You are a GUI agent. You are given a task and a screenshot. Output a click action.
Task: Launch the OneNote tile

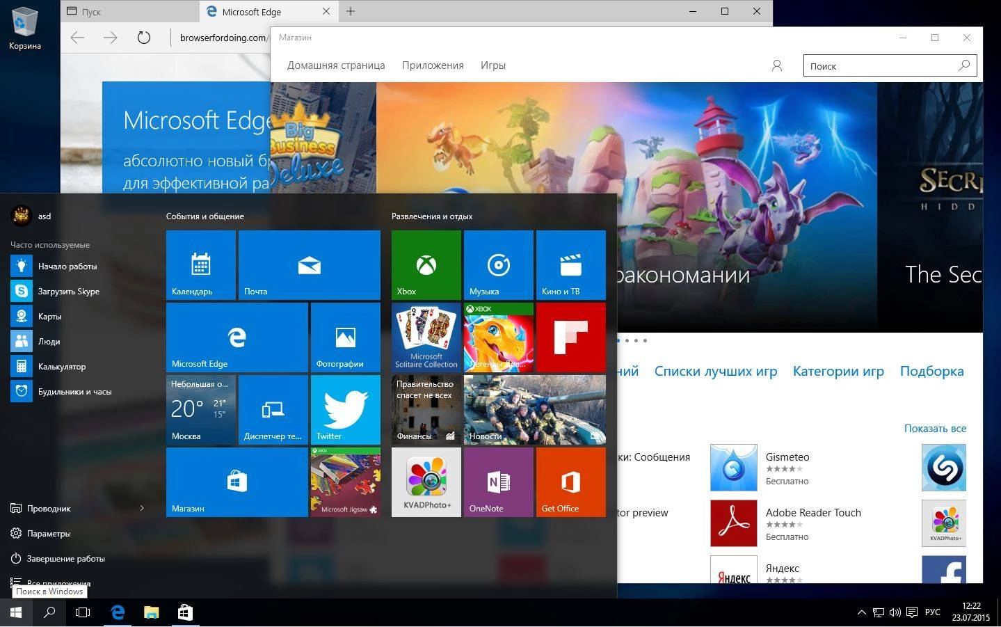(499, 482)
